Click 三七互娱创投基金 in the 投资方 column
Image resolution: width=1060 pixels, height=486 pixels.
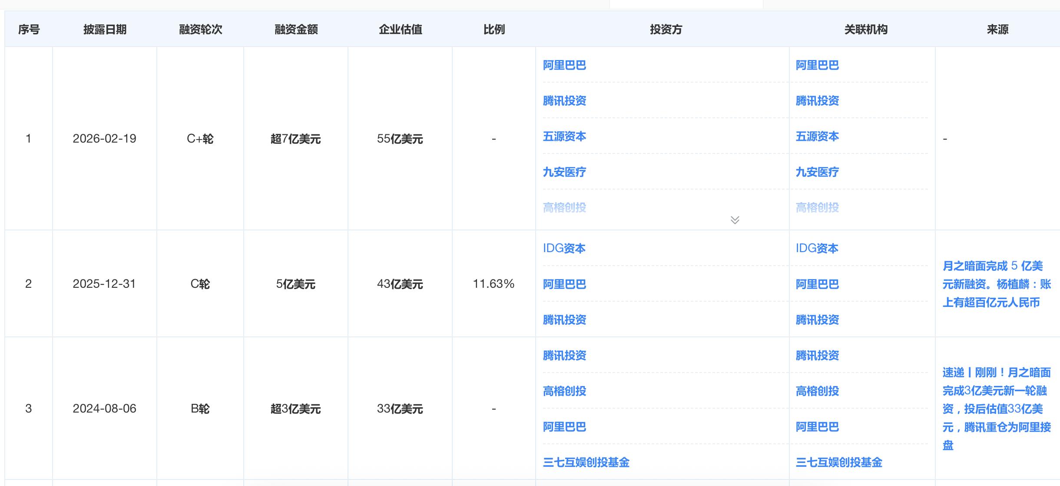pos(586,462)
